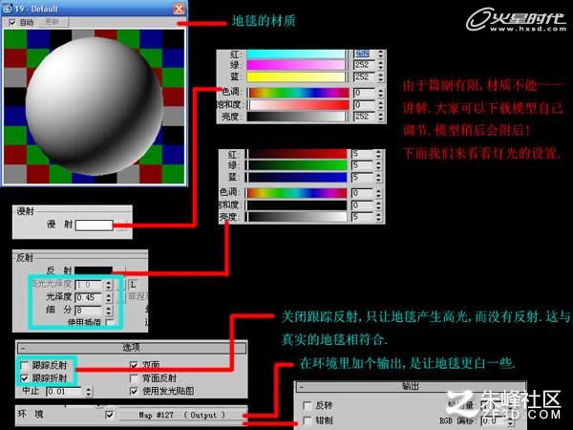Click the 光泽度 0.45 spinner arrows
This screenshot has width=573, height=430.
pyautogui.click(x=109, y=297)
